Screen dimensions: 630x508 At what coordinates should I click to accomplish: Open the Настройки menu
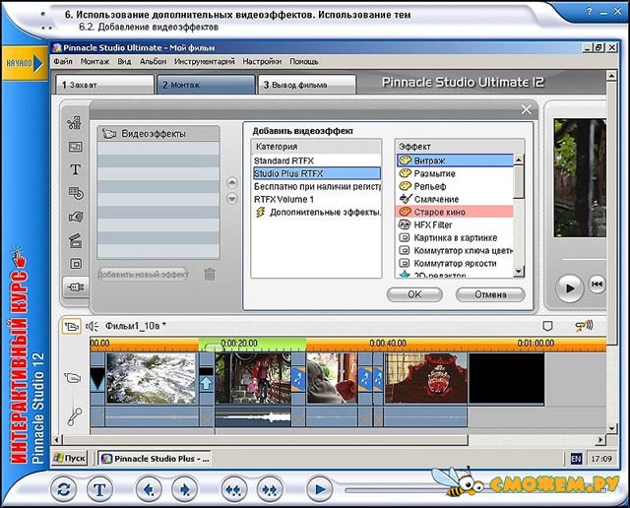point(262,61)
